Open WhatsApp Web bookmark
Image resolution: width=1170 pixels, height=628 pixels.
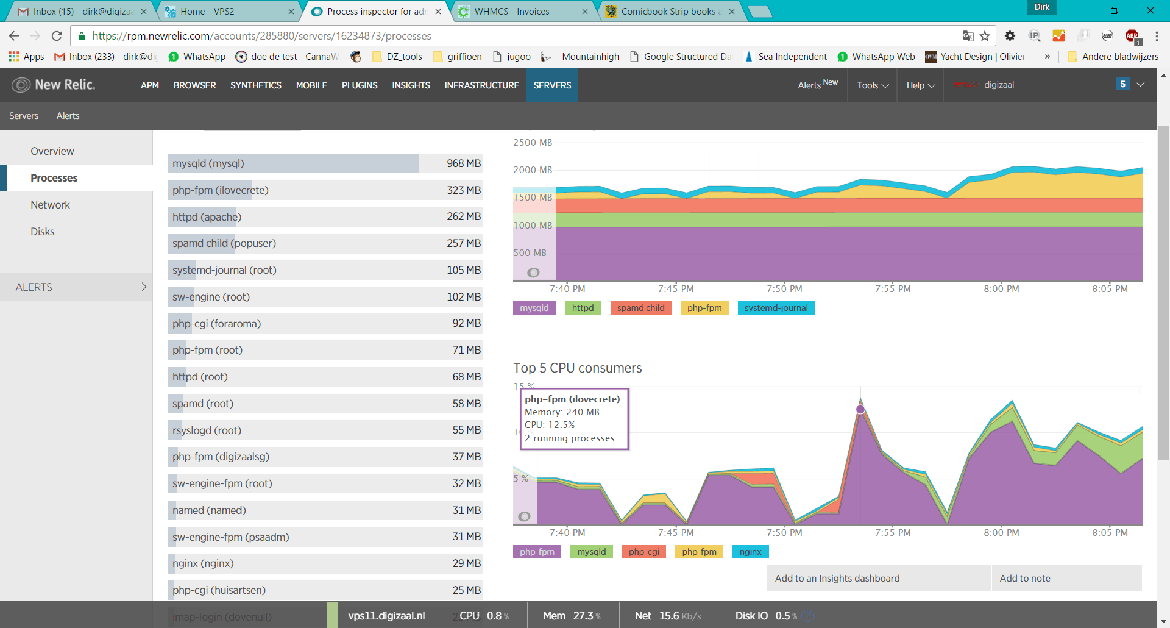pos(876,57)
